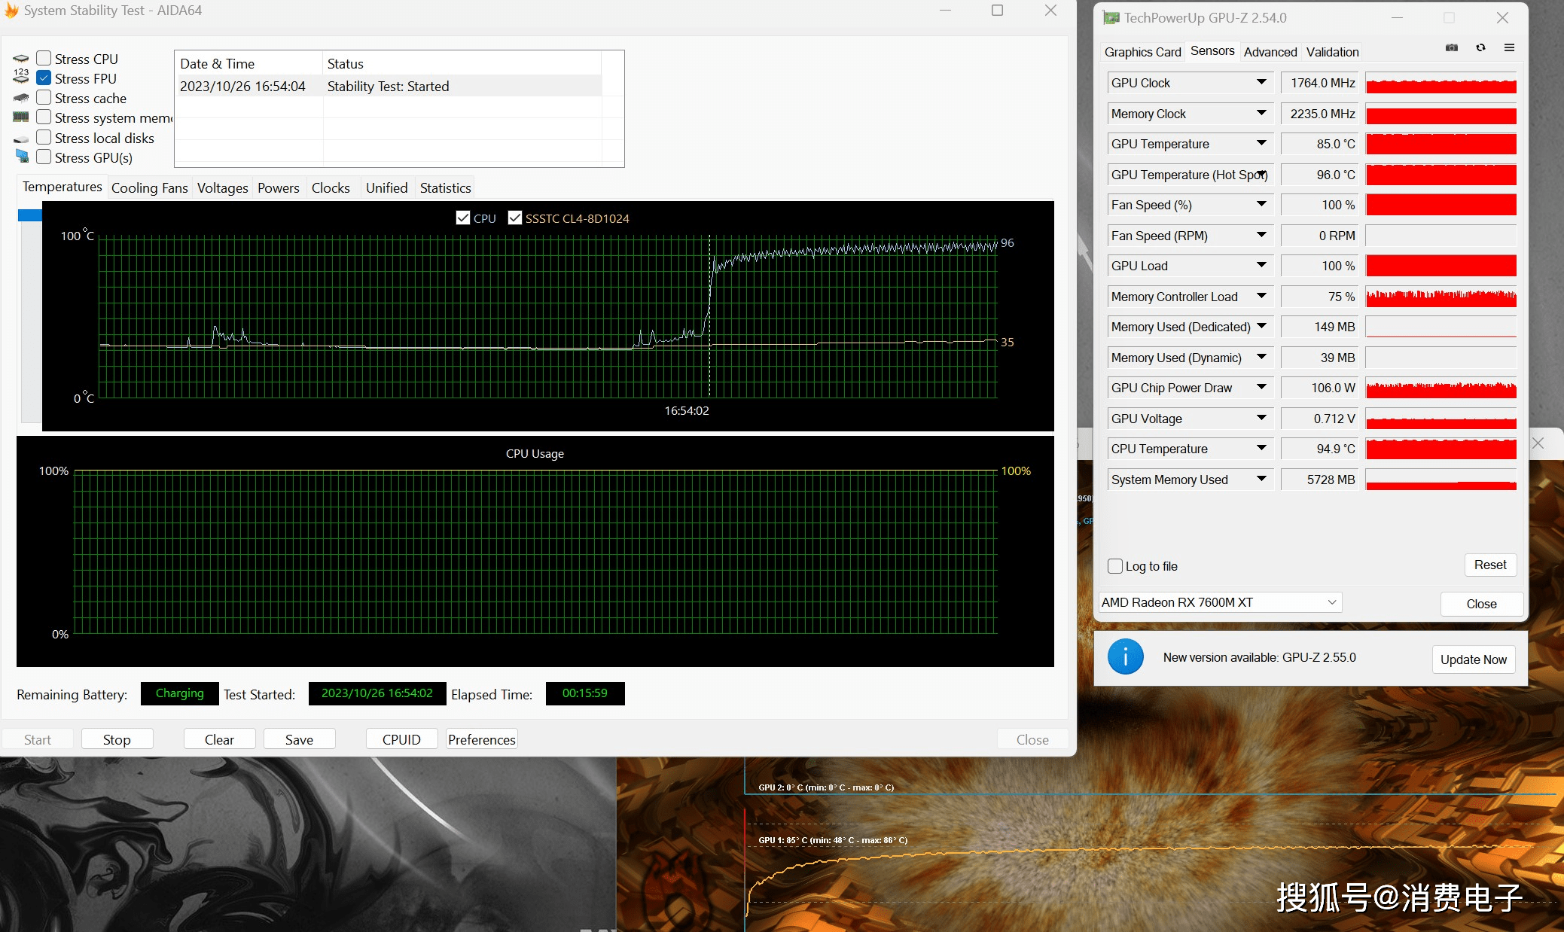Screen dimensions: 1564x932
Task: Switch to the Statistics tab
Action: coord(445,188)
